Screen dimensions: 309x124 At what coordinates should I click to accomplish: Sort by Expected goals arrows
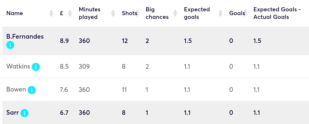click(x=221, y=13)
